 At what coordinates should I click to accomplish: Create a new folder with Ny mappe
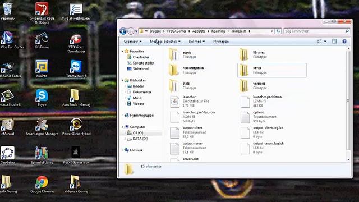221,42
